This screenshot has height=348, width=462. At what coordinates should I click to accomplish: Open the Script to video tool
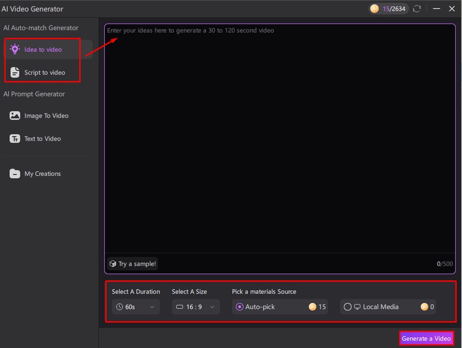tap(43, 73)
